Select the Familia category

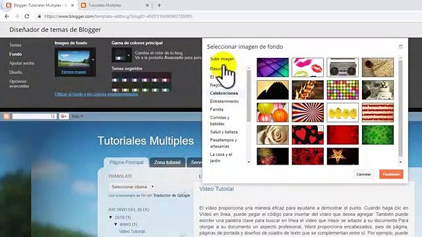[x=217, y=109]
